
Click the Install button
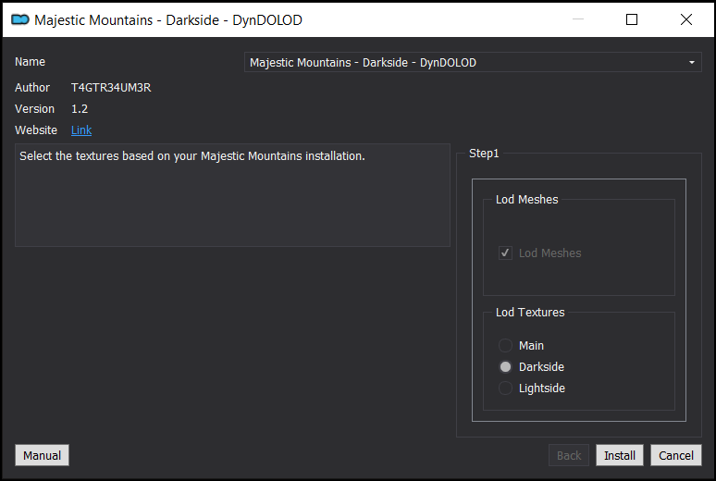(620, 455)
